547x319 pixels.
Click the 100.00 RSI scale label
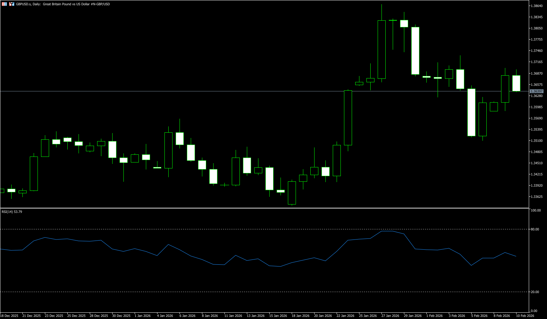coord(536,210)
